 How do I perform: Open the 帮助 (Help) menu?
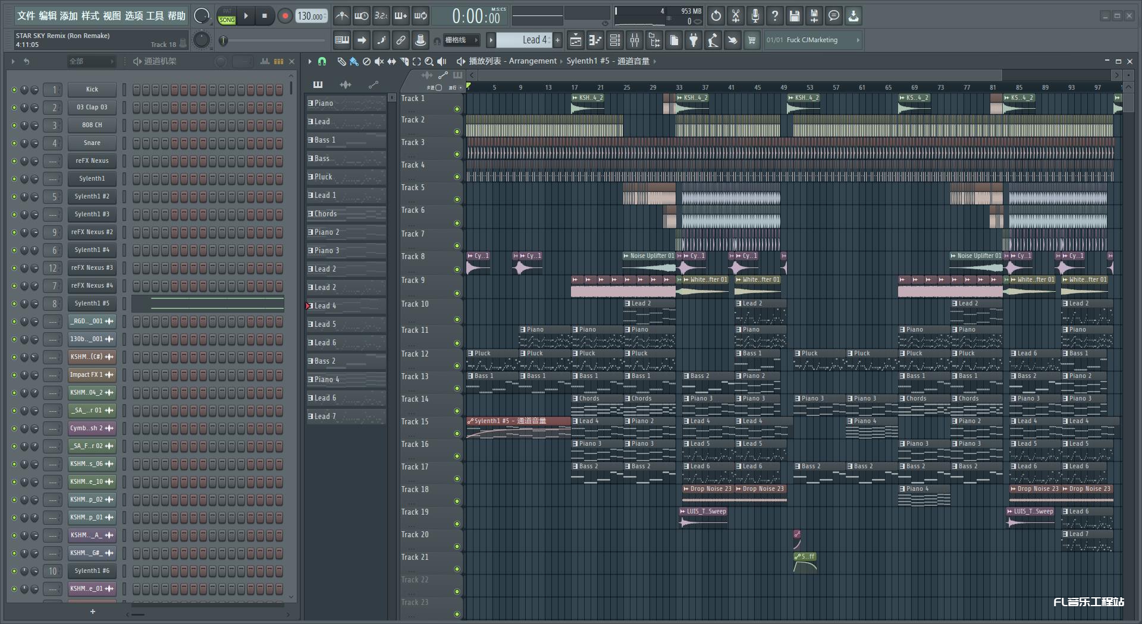click(176, 16)
